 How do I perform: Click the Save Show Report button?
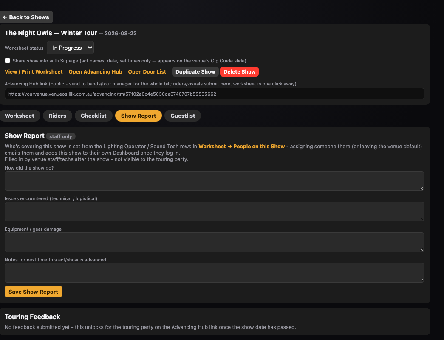coord(34,292)
